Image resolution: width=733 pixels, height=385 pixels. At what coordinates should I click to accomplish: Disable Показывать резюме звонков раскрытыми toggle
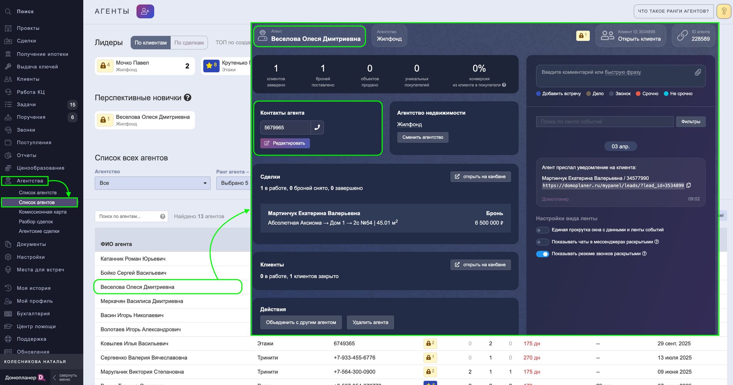pyautogui.click(x=542, y=254)
